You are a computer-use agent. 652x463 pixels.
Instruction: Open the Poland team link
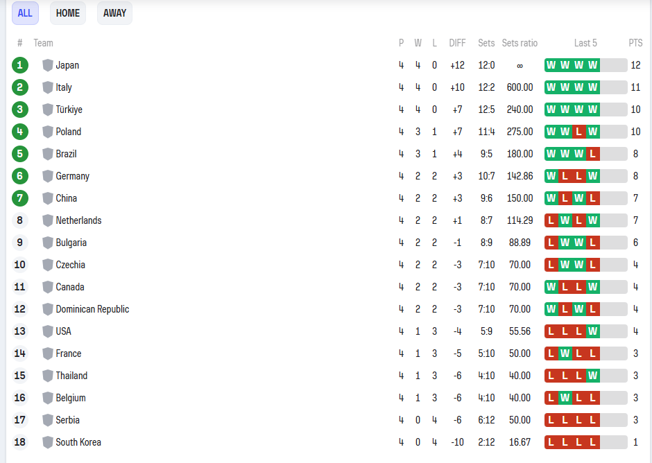coord(69,132)
